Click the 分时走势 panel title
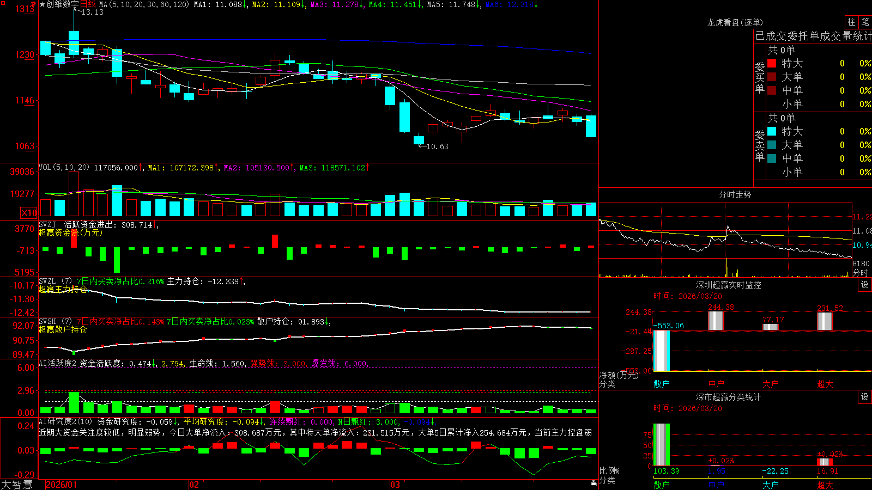Viewport: 872px width, 490px height. (x=735, y=194)
